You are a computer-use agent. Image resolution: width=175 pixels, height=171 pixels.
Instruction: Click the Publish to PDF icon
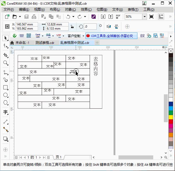click(118, 17)
